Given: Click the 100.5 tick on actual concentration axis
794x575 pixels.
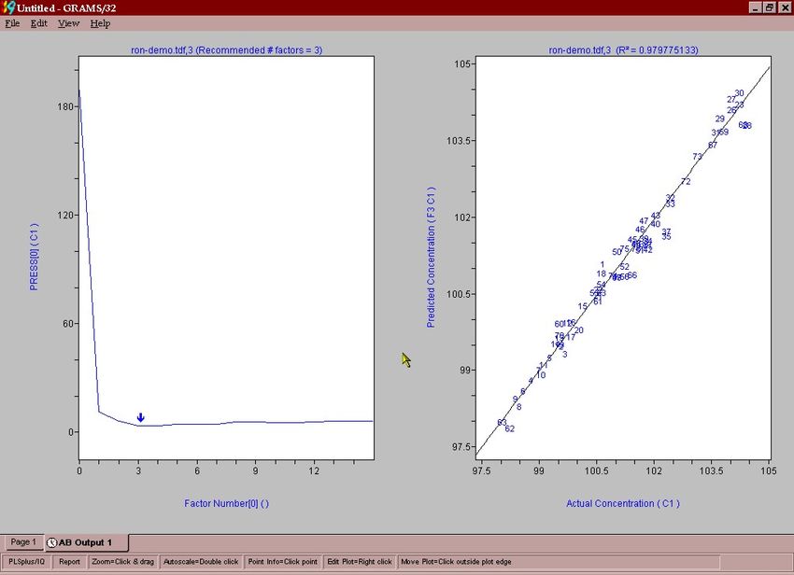Looking at the screenshot, I should coord(597,471).
